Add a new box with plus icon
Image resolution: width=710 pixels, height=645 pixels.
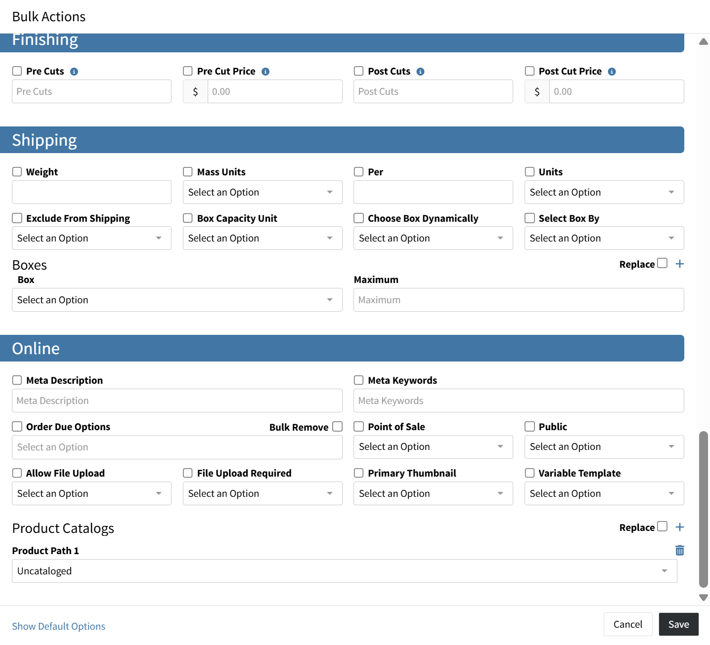(x=680, y=264)
